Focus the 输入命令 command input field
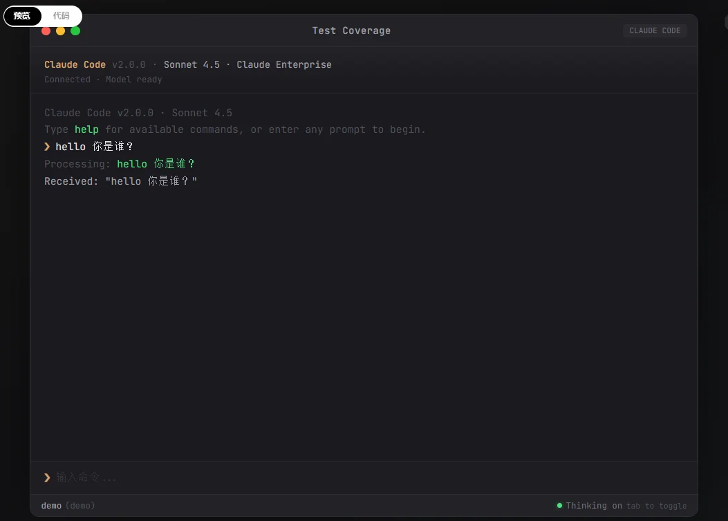 [346, 477]
